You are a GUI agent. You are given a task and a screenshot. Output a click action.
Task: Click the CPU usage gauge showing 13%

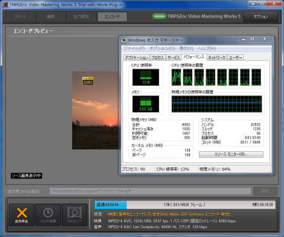coord(146,77)
